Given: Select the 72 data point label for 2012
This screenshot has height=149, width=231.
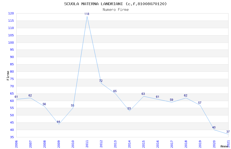Looking at the screenshot, I should pos(101,81).
